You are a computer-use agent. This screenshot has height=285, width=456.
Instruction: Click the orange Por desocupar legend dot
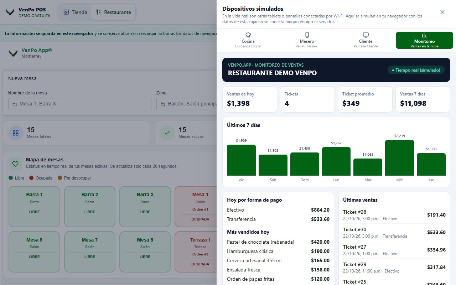60,178
